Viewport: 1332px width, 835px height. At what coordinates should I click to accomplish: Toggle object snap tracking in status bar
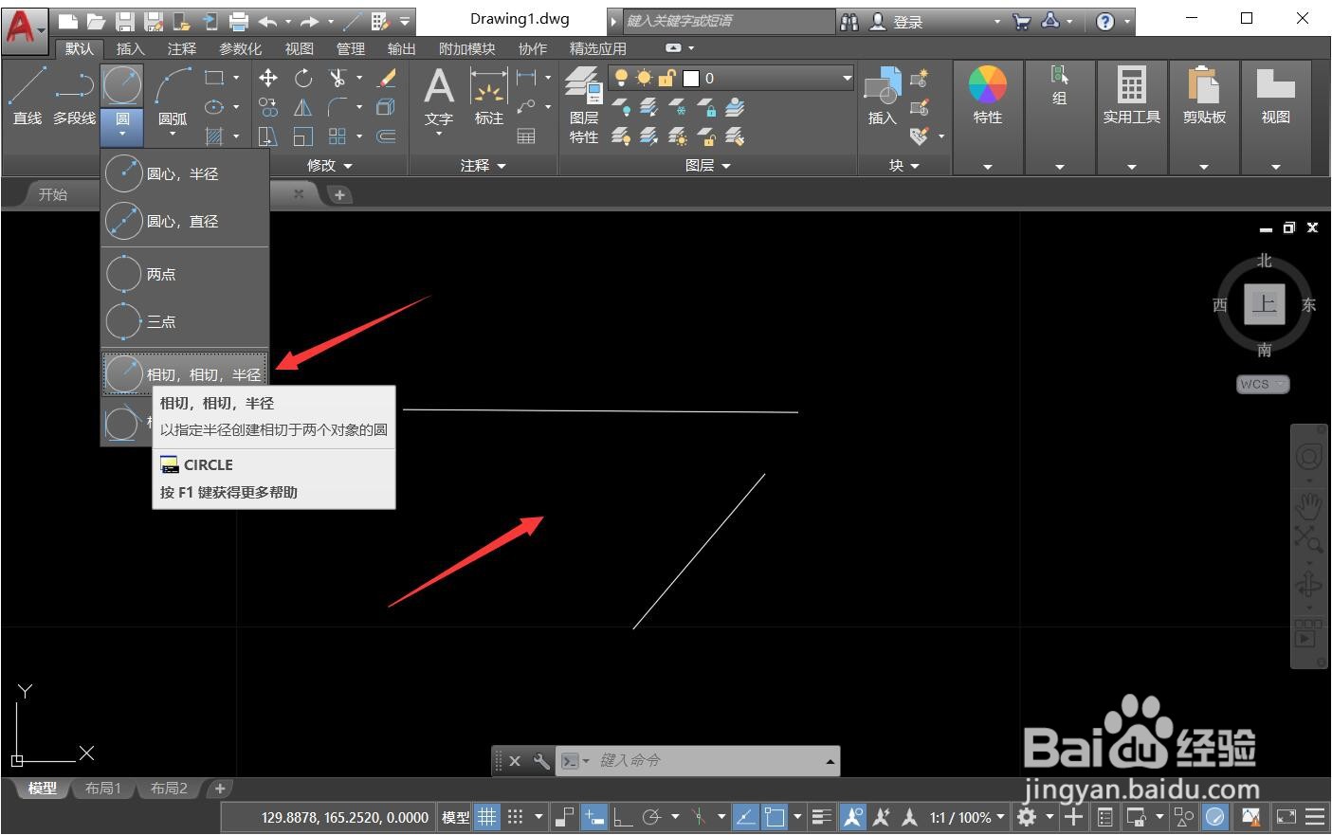click(x=746, y=817)
